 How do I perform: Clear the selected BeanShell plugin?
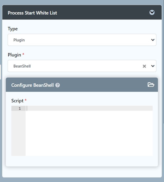click(144, 66)
